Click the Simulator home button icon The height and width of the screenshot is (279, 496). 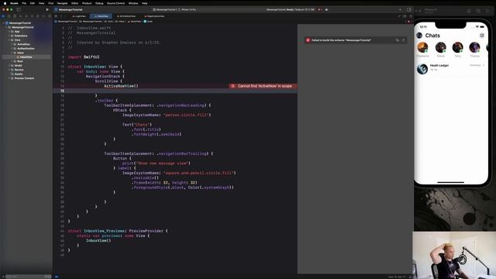[469, 11]
